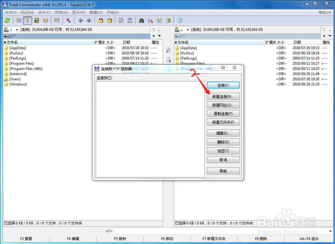
Task: Open the notepad icon at the toolbar end
Action: (x=180, y=20)
